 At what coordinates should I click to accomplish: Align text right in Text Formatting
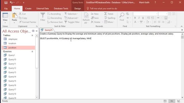coord(163,22)
